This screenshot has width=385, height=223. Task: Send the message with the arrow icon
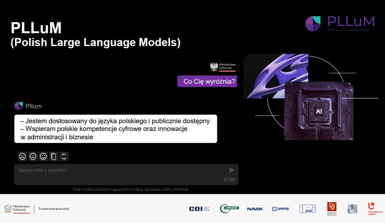click(x=232, y=170)
